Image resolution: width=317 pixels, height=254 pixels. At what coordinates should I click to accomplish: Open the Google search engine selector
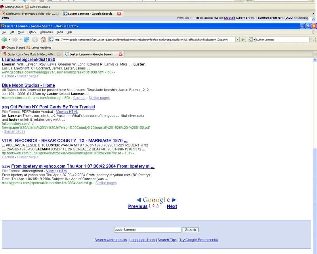coord(252,40)
